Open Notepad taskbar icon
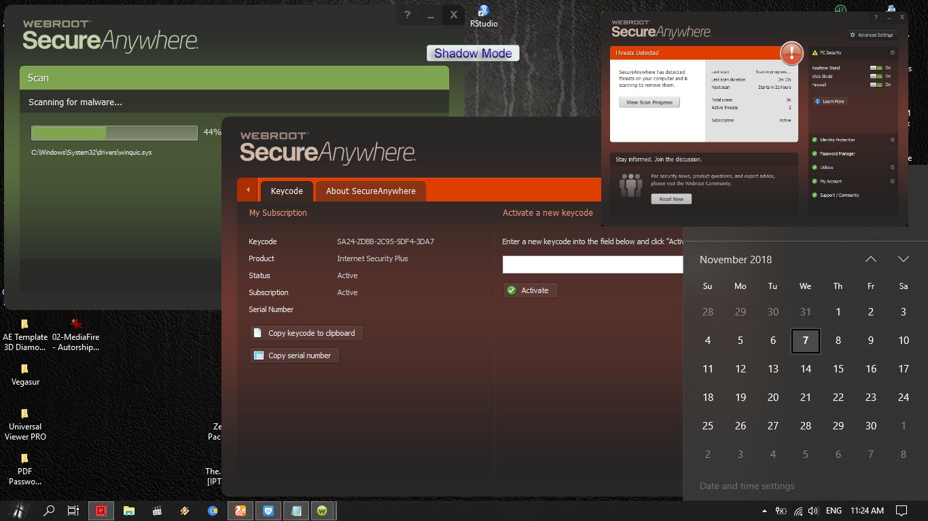Screen dimensions: 928x521 pyautogui.click(x=296, y=510)
